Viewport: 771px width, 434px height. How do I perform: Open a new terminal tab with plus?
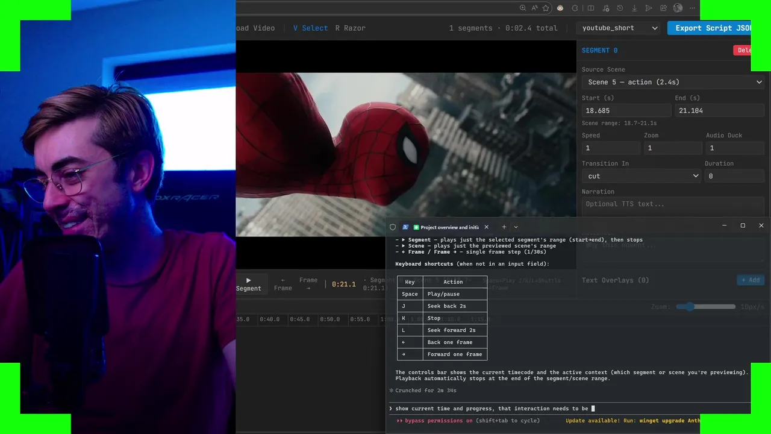(x=504, y=227)
